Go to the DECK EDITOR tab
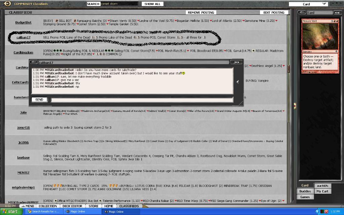 72,206
